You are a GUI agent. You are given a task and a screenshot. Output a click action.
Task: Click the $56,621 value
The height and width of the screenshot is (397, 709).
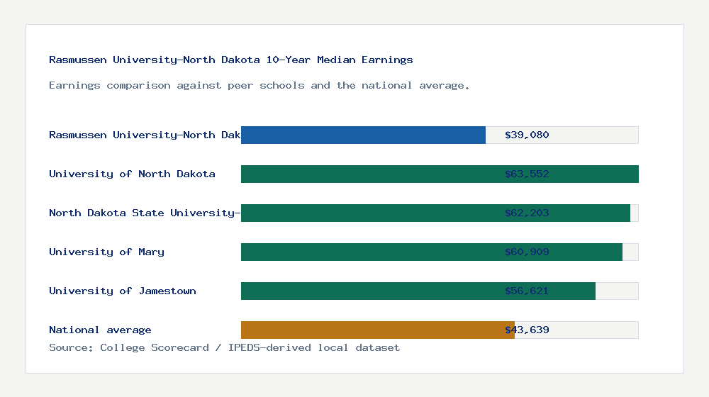[527, 291]
